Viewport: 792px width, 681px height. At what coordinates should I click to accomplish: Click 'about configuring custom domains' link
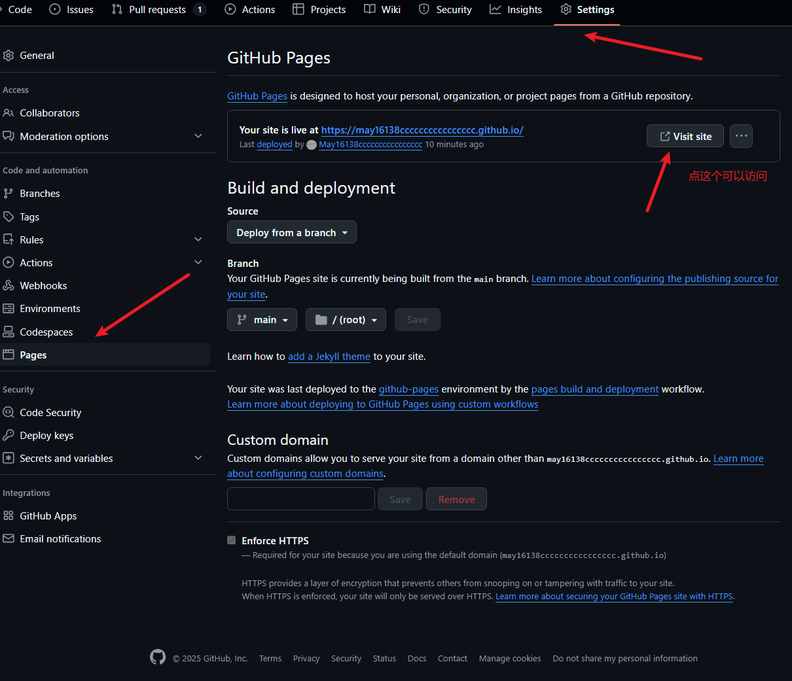[306, 474]
